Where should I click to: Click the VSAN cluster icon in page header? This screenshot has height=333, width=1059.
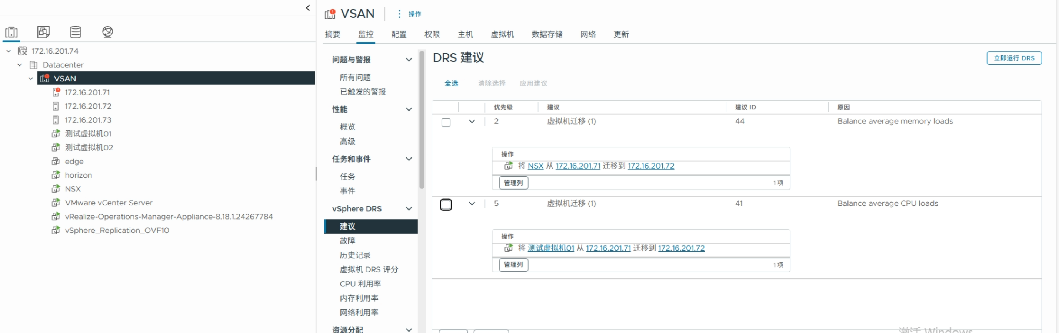coord(330,14)
